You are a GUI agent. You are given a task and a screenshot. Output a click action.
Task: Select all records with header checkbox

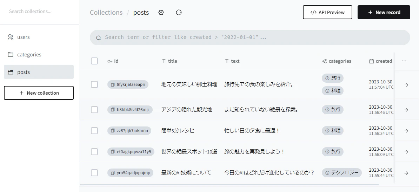point(94,61)
